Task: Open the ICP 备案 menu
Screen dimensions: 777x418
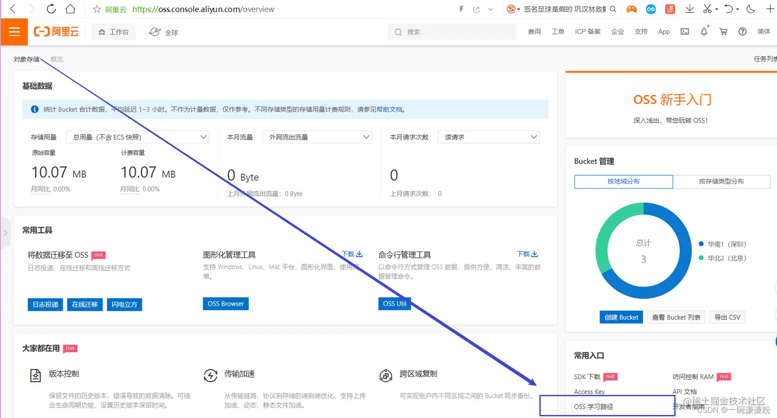Action: 588,32
